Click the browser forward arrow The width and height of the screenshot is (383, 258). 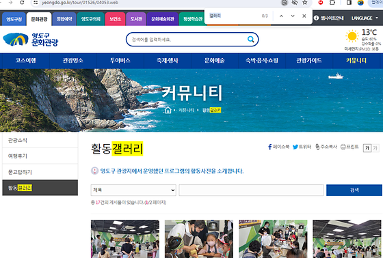click(10, 3)
